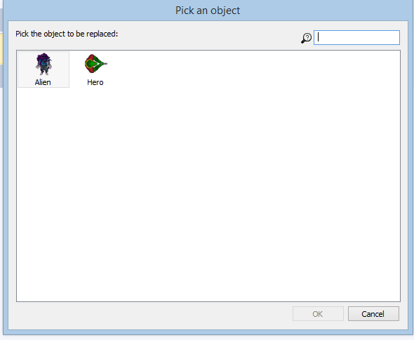Focus the object search text field

(x=356, y=37)
